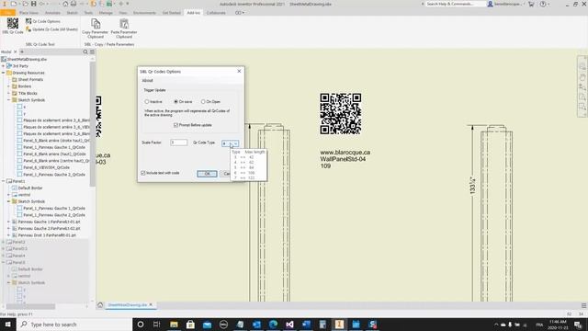Viewport: 588px width, 331px height.
Task: Collapse the Panel:1 sheet node
Action: pyautogui.click(x=4, y=181)
